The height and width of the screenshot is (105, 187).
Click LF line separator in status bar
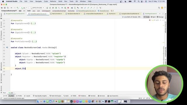144,98
